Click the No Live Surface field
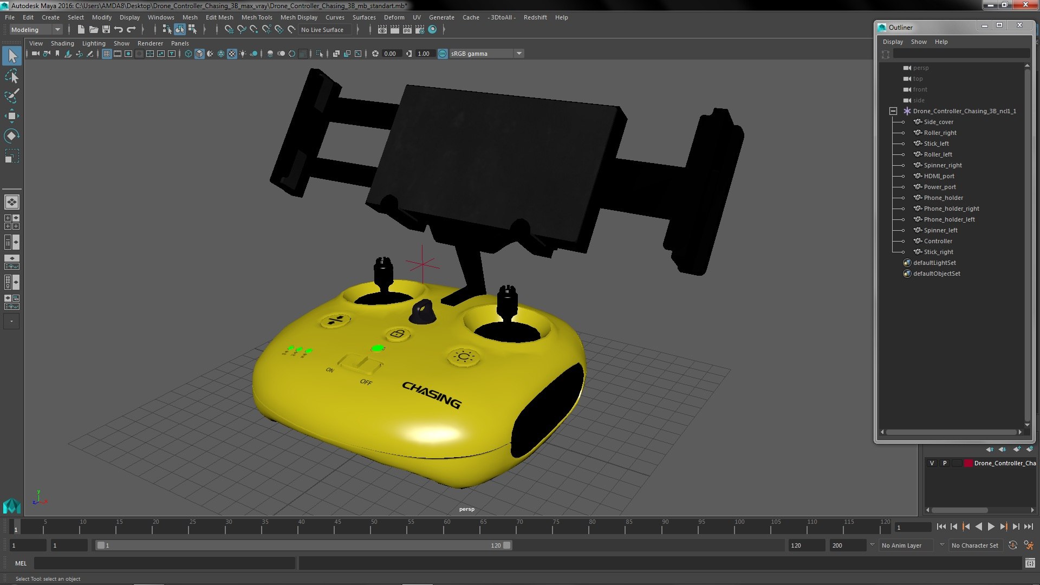This screenshot has height=585, width=1040. pyautogui.click(x=326, y=30)
